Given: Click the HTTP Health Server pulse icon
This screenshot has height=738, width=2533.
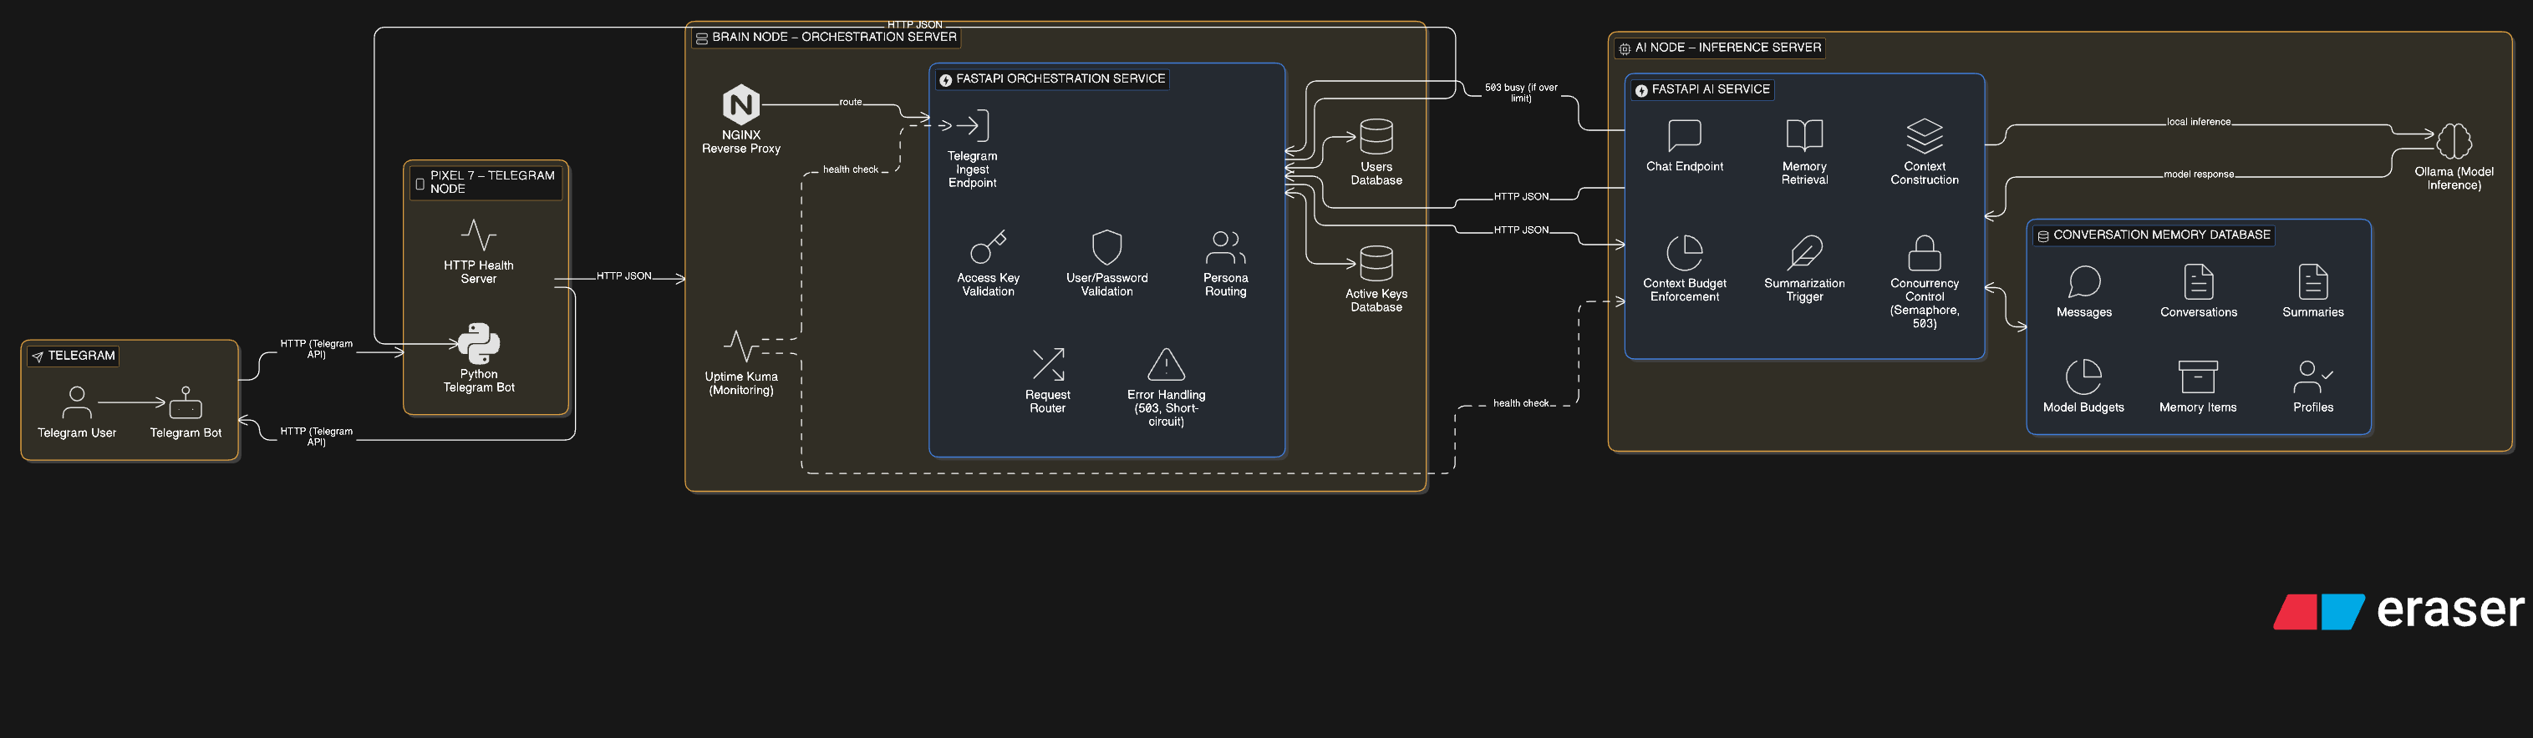Looking at the screenshot, I should pyautogui.click(x=479, y=236).
